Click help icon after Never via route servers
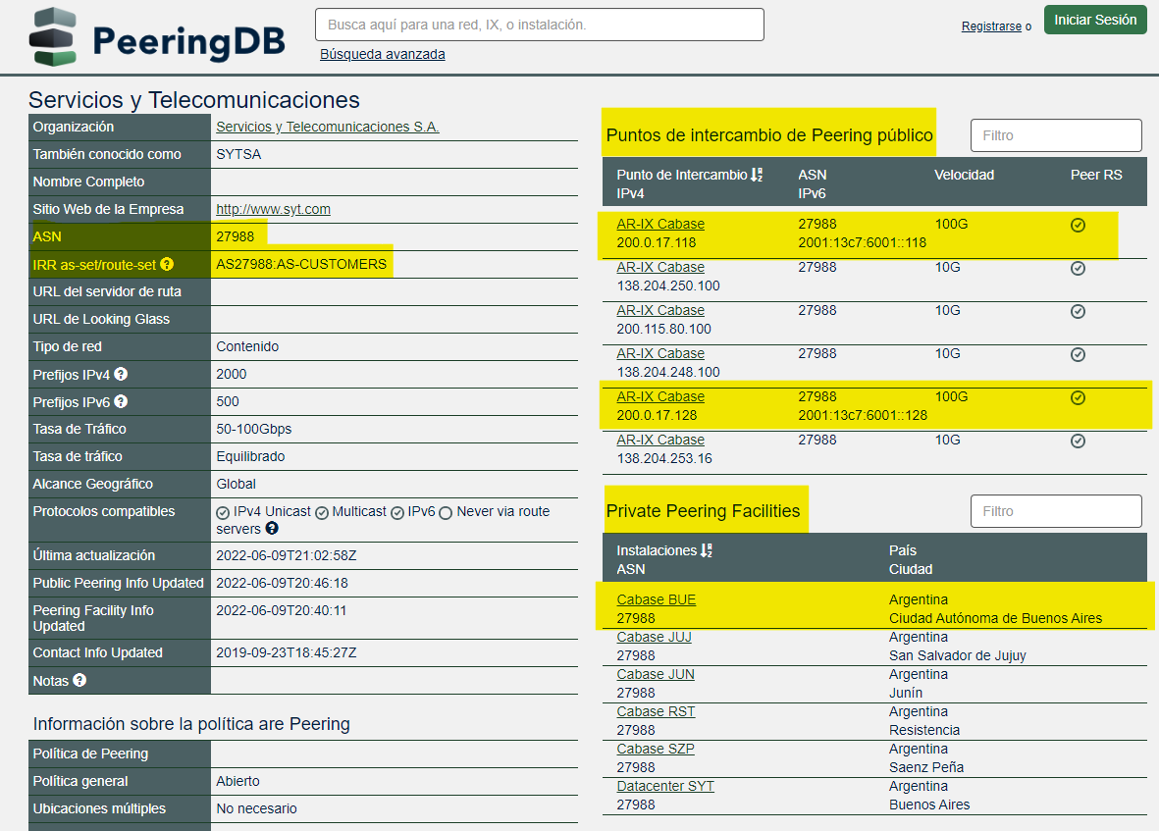The height and width of the screenshot is (831, 1159). click(x=272, y=529)
